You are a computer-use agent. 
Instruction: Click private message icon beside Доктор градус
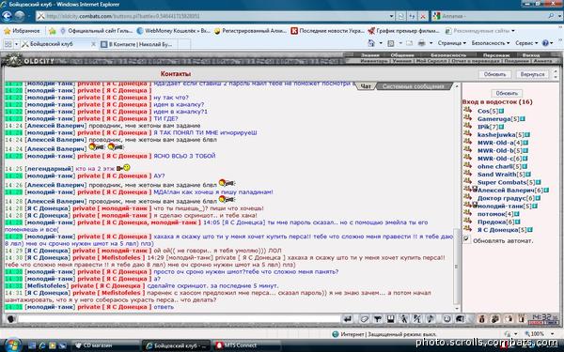[467, 197]
